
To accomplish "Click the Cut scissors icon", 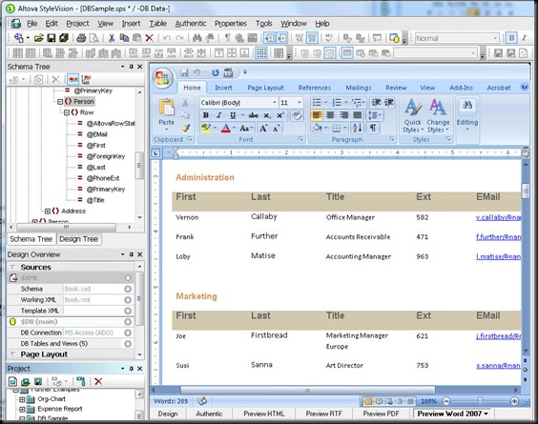I will pyautogui.click(x=112, y=38).
